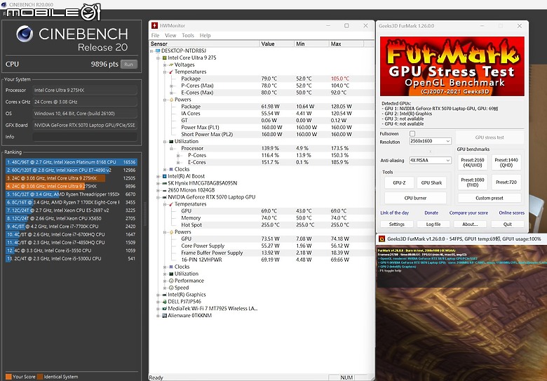Image resolution: width=547 pixels, height=381 pixels.
Task: Open the Online scores link
Action: (511, 213)
